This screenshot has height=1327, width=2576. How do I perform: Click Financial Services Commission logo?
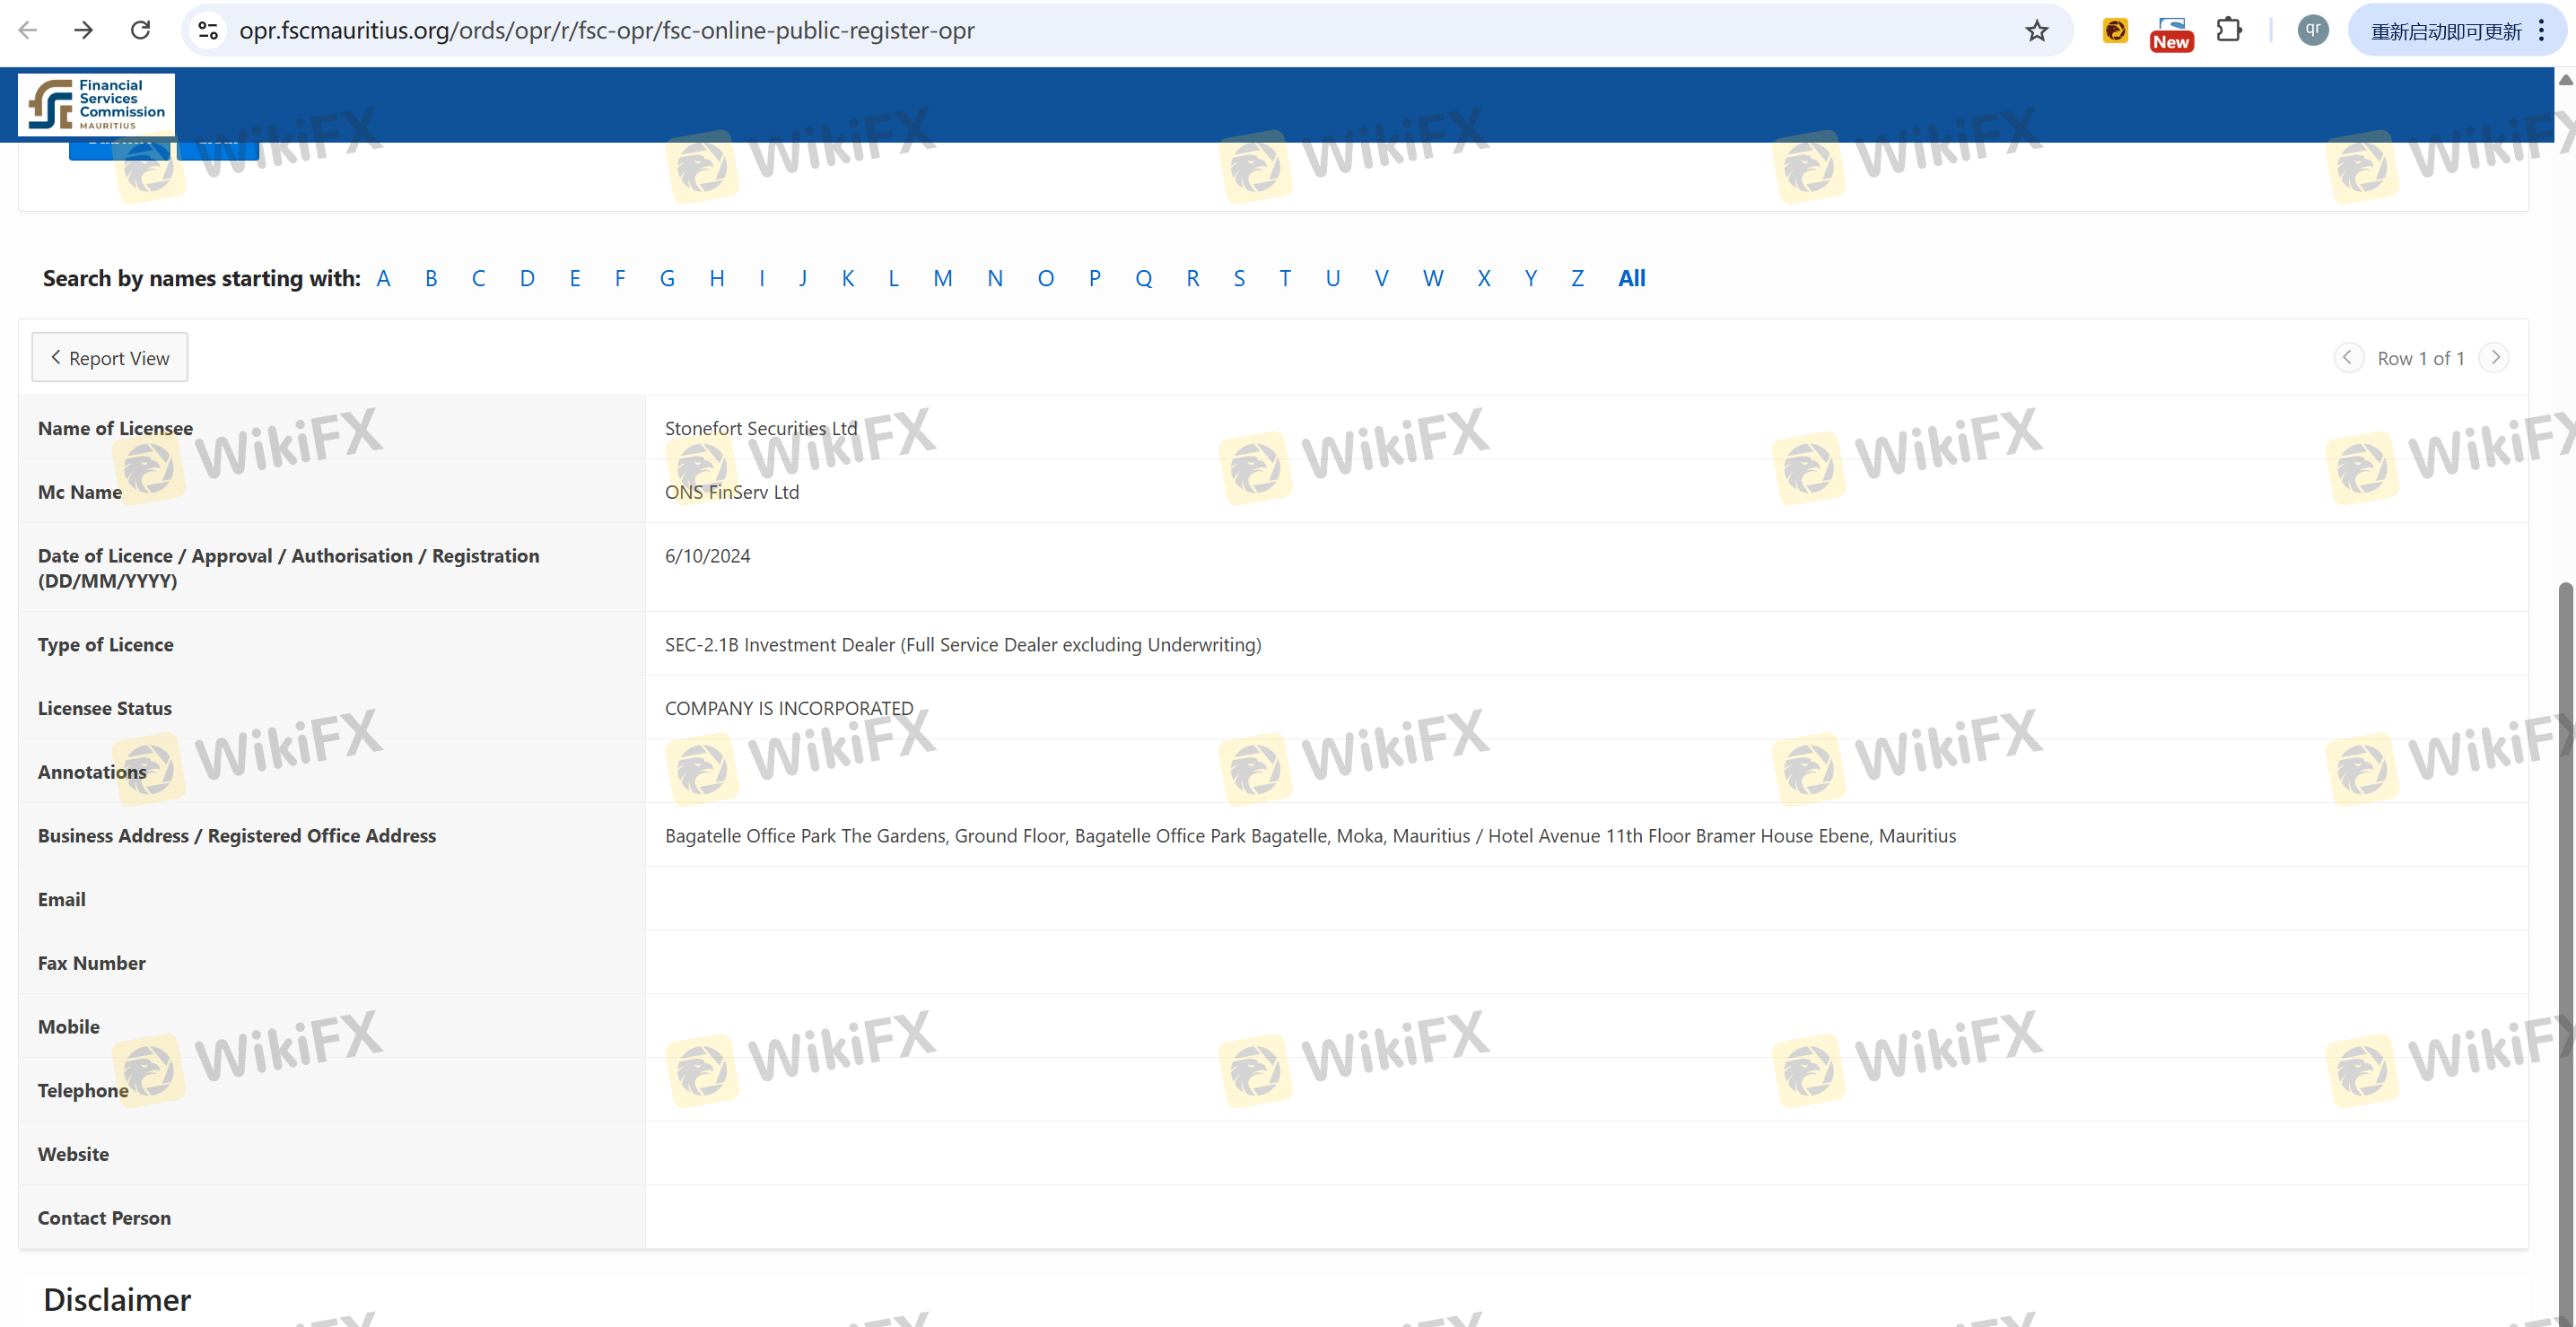(x=96, y=104)
